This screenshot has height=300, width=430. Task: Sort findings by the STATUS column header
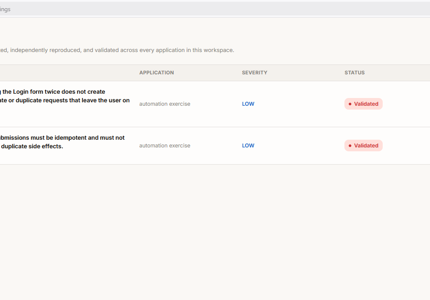[x=355, y=73]
